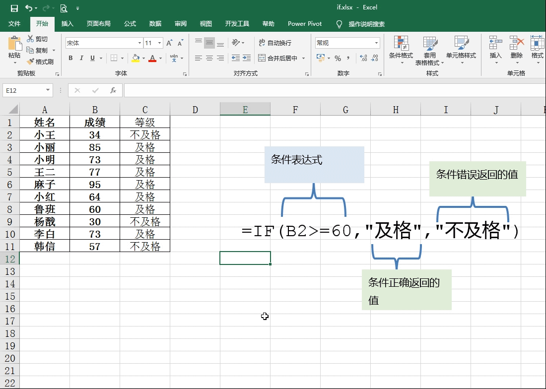Viewport: 546px width, 389px height.
Task: Switch to the 公式 (Formulas) tab
Action: coord(130,24)
